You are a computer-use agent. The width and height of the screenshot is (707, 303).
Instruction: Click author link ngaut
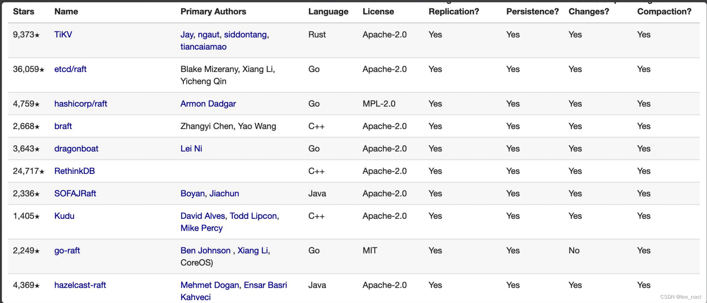209,35
